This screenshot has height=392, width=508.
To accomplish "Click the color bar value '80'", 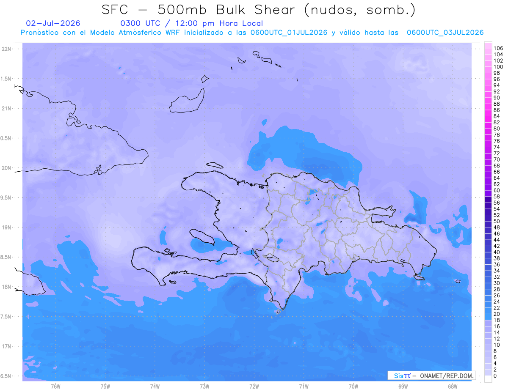I will tap(497, 129).
